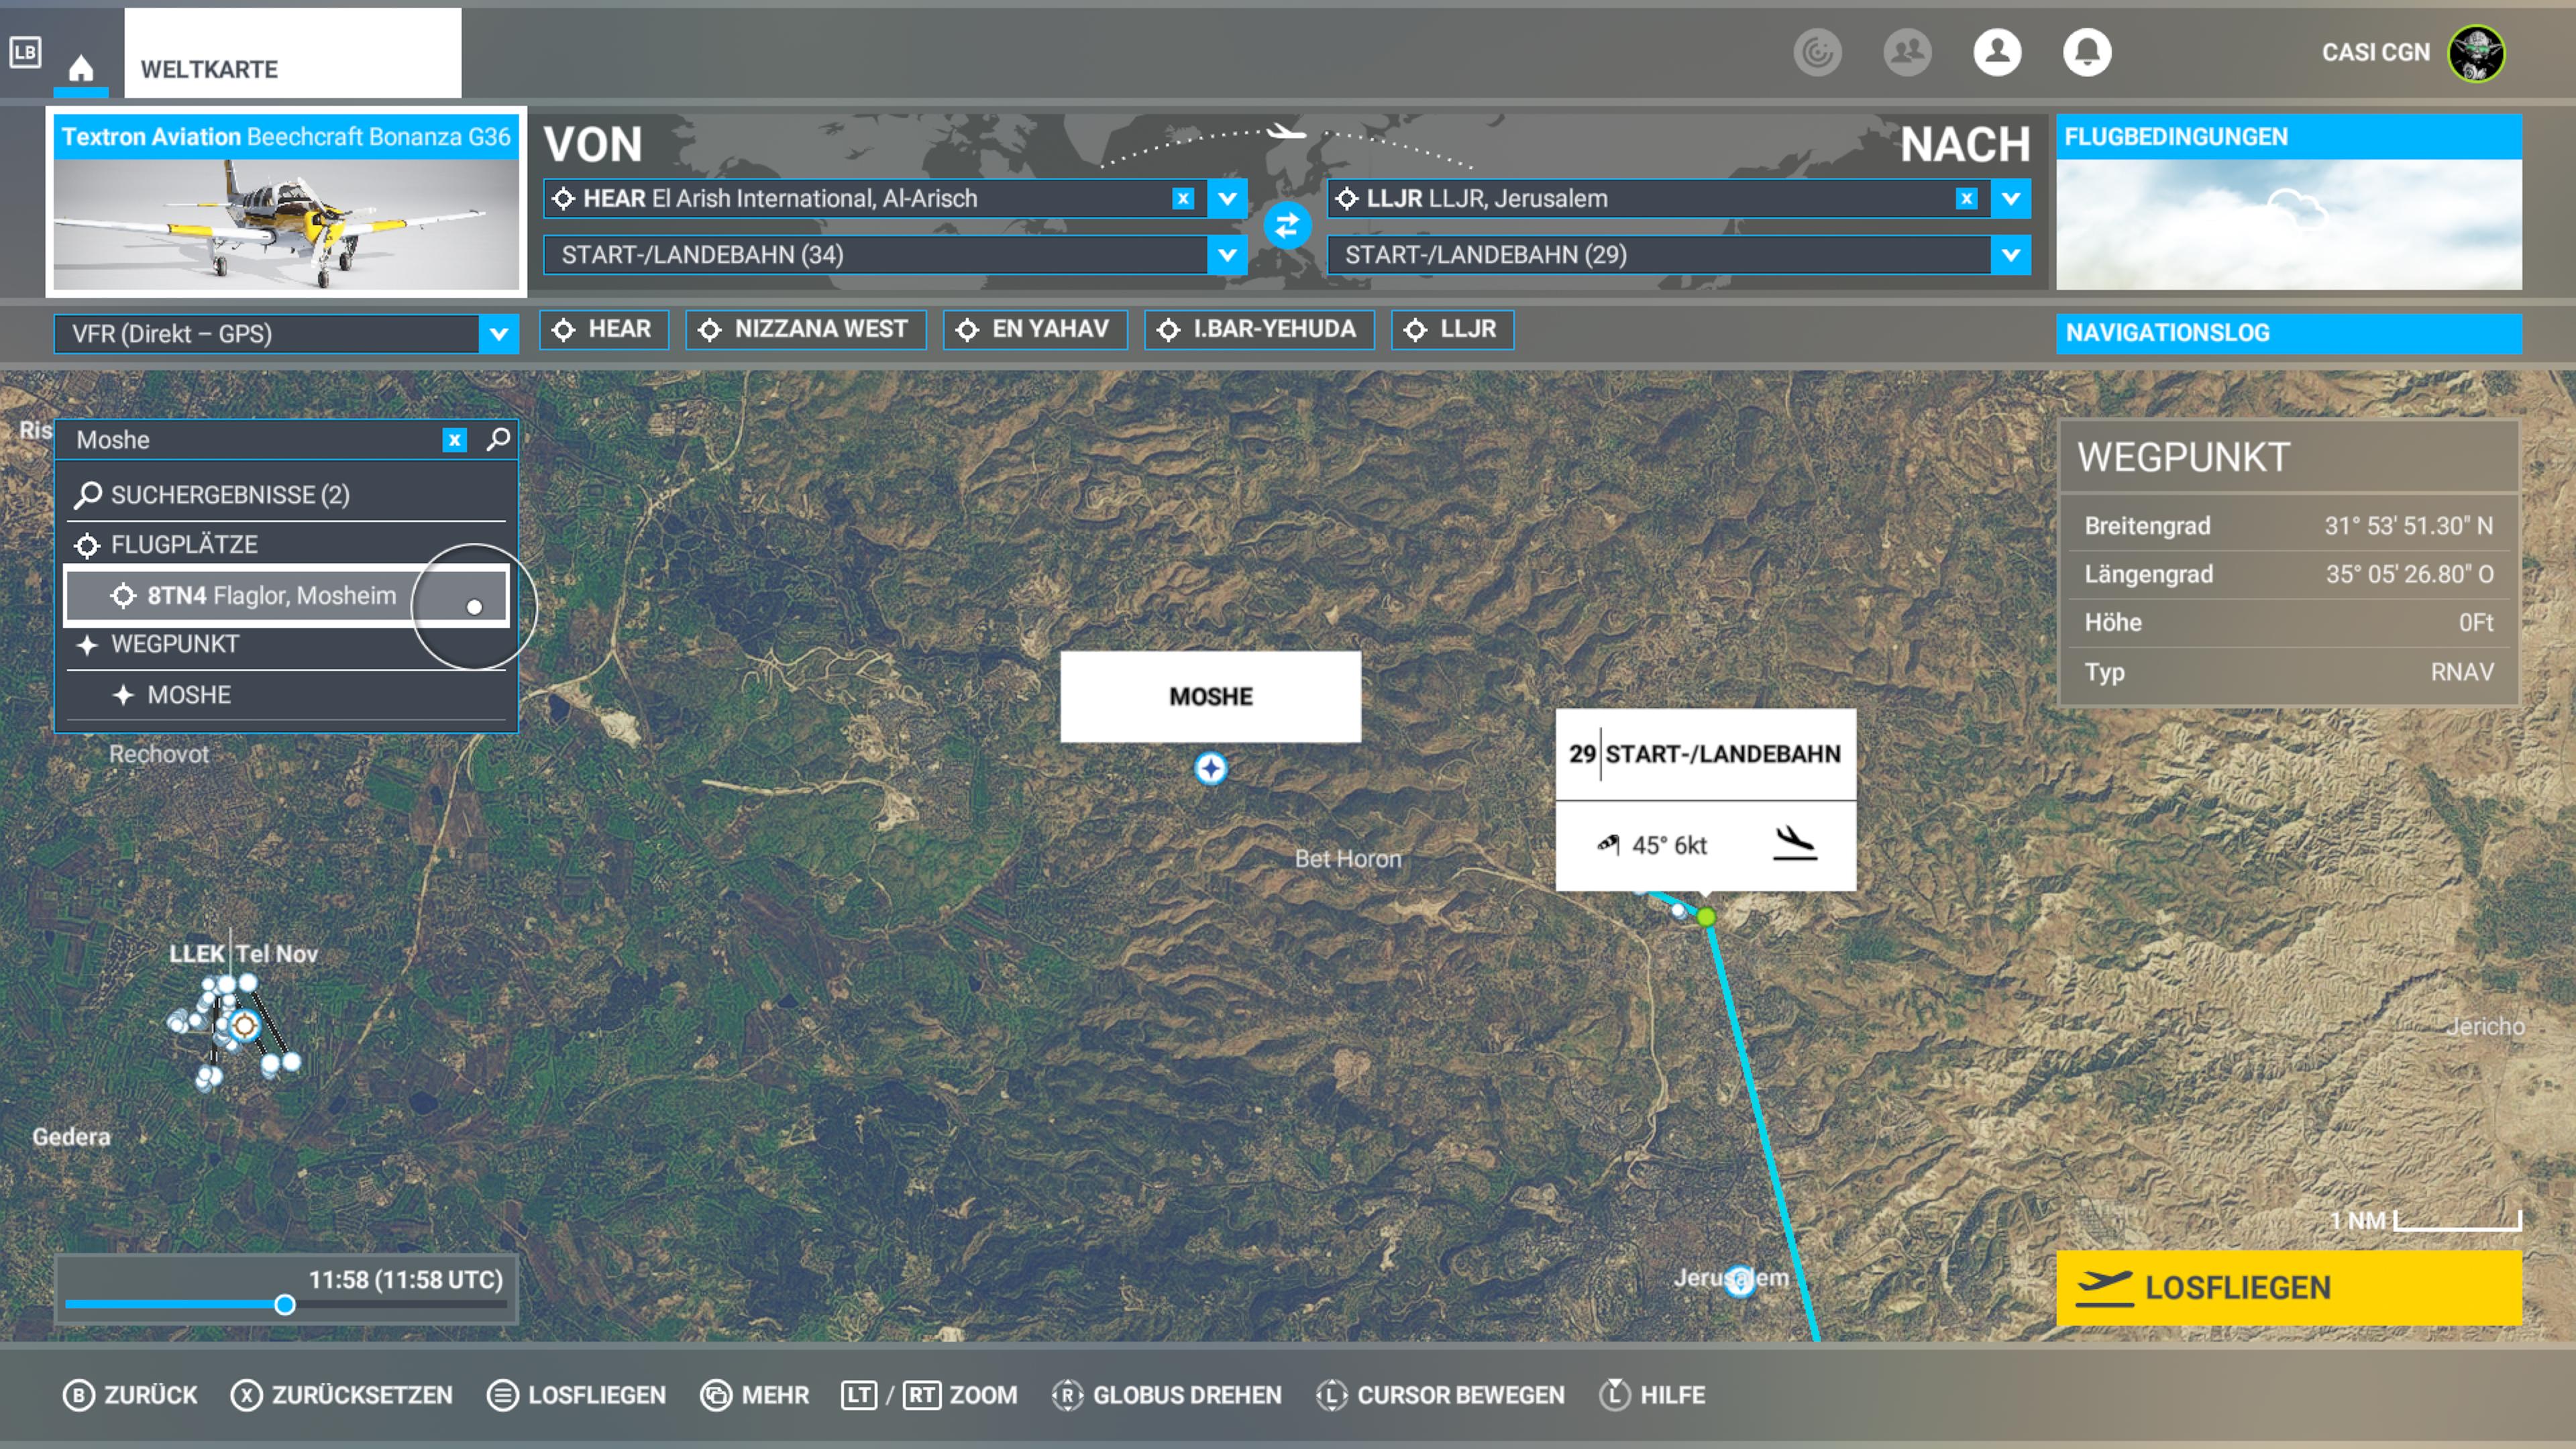
Task: Open HILFE in the bottom bar
Action: pyautogui.click(x=1652, y=1394)
